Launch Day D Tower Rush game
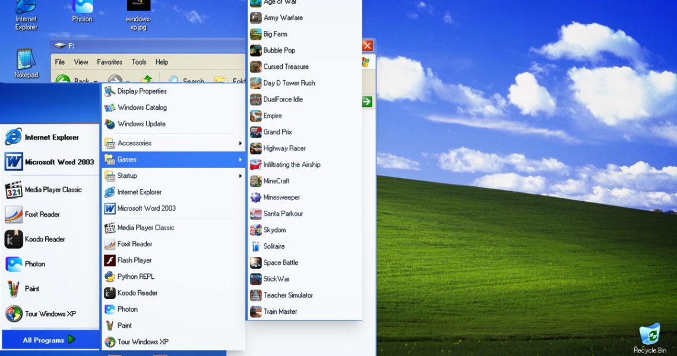 [305, 83]
